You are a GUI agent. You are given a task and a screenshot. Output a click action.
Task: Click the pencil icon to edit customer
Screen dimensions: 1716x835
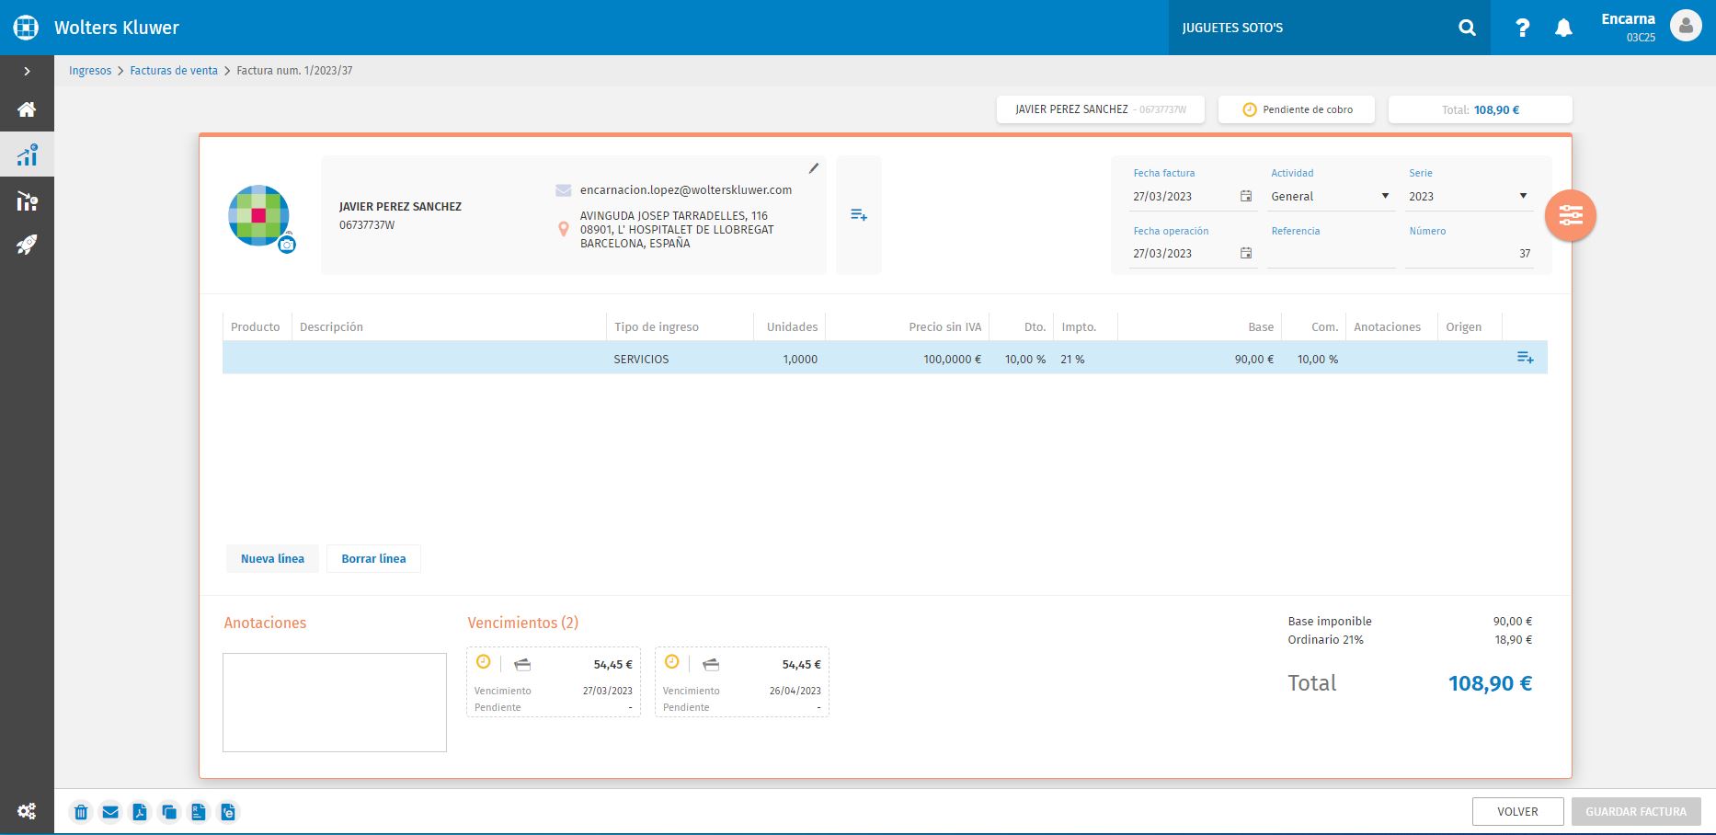813,168
